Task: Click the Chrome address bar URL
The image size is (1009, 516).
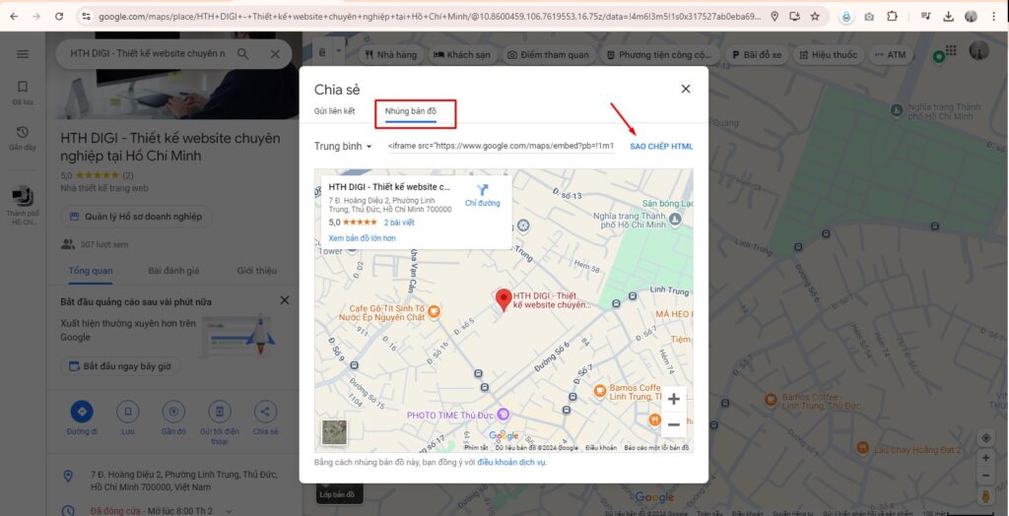Action: pos(430,16)
